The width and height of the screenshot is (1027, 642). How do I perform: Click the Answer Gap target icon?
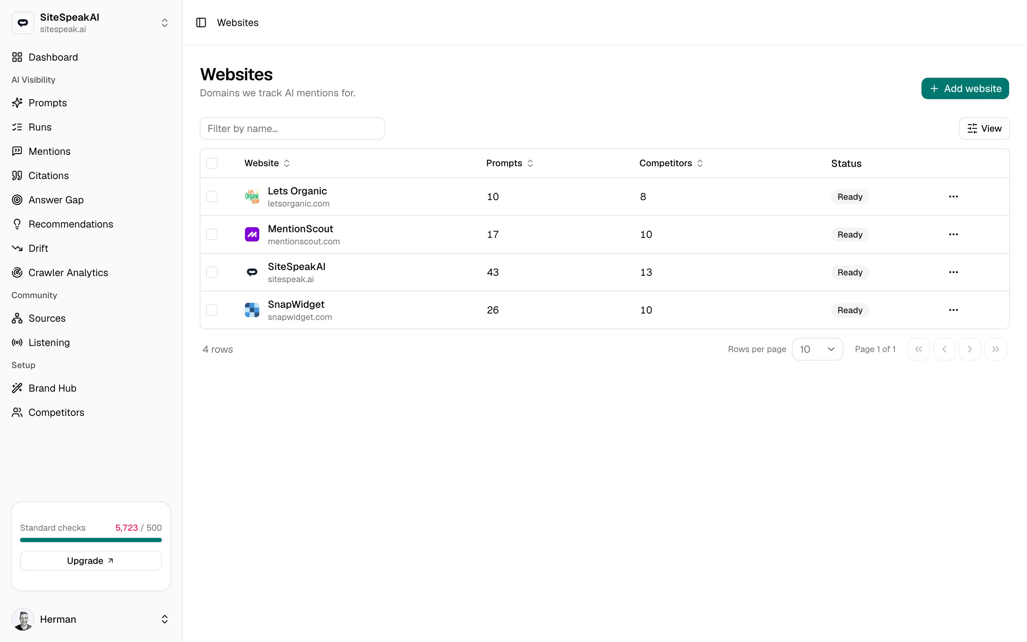pyautogui.click(x=17, y=200)
